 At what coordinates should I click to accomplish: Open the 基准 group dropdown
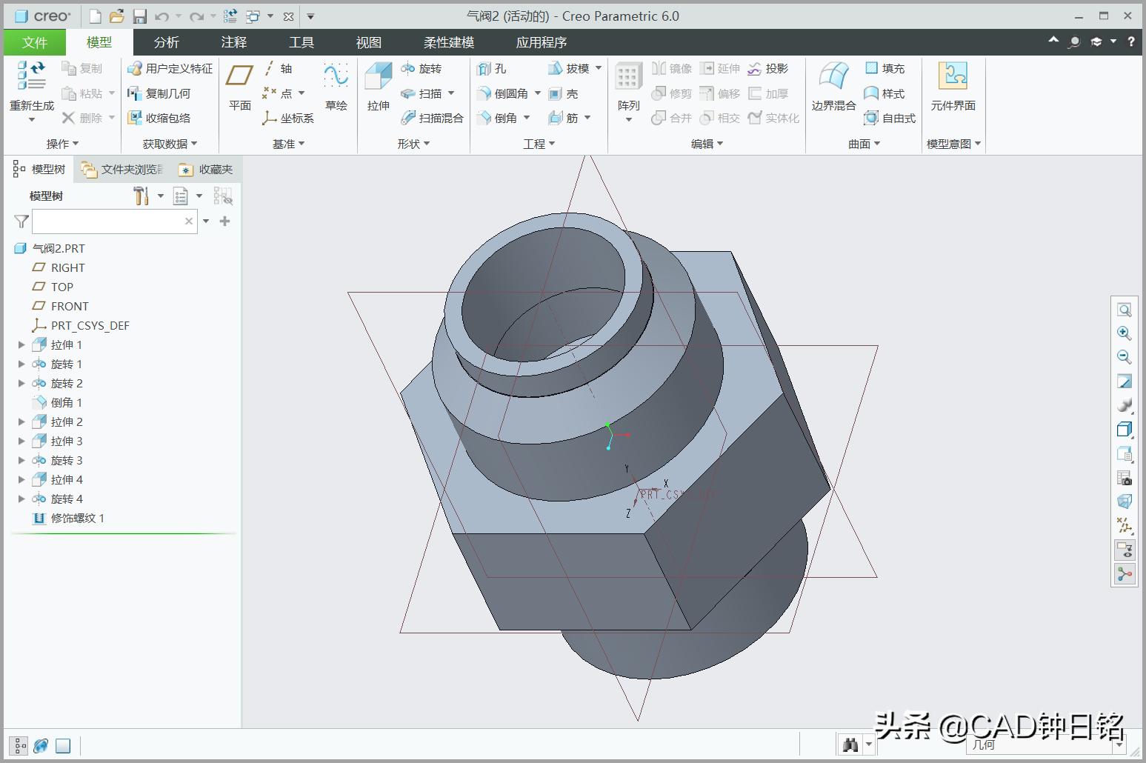(288, 144)
